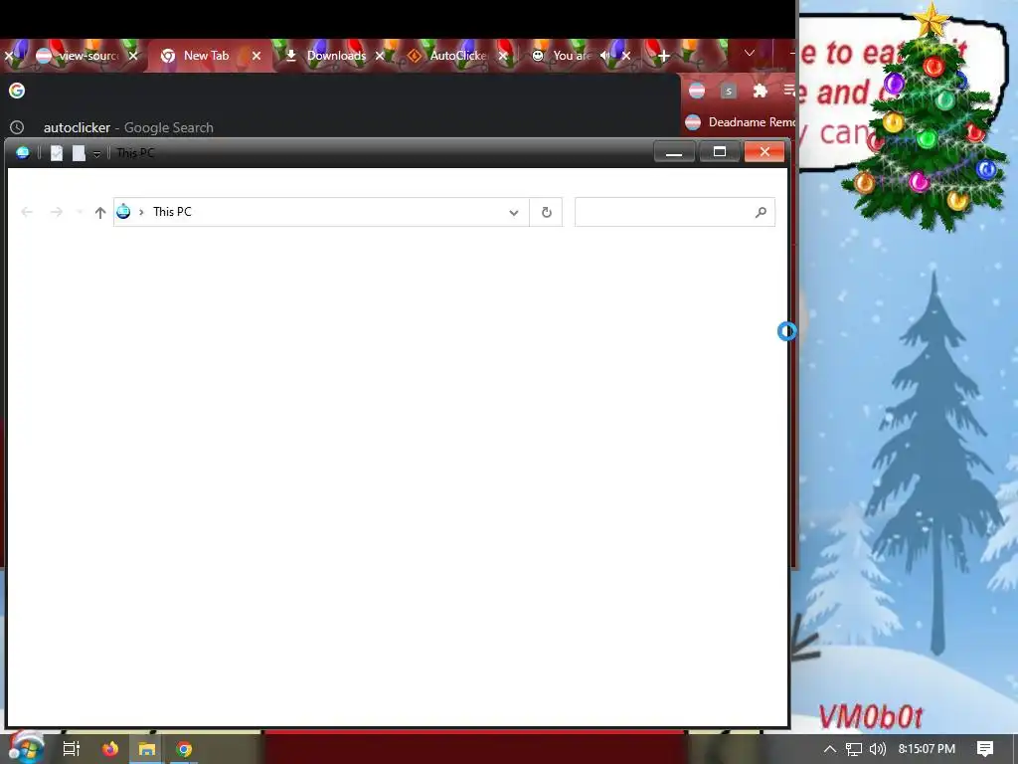Viewport: 1018px width, 764px height.
Task: Select the New Tab tab in Chrome
Action: (x=207, y=56)
